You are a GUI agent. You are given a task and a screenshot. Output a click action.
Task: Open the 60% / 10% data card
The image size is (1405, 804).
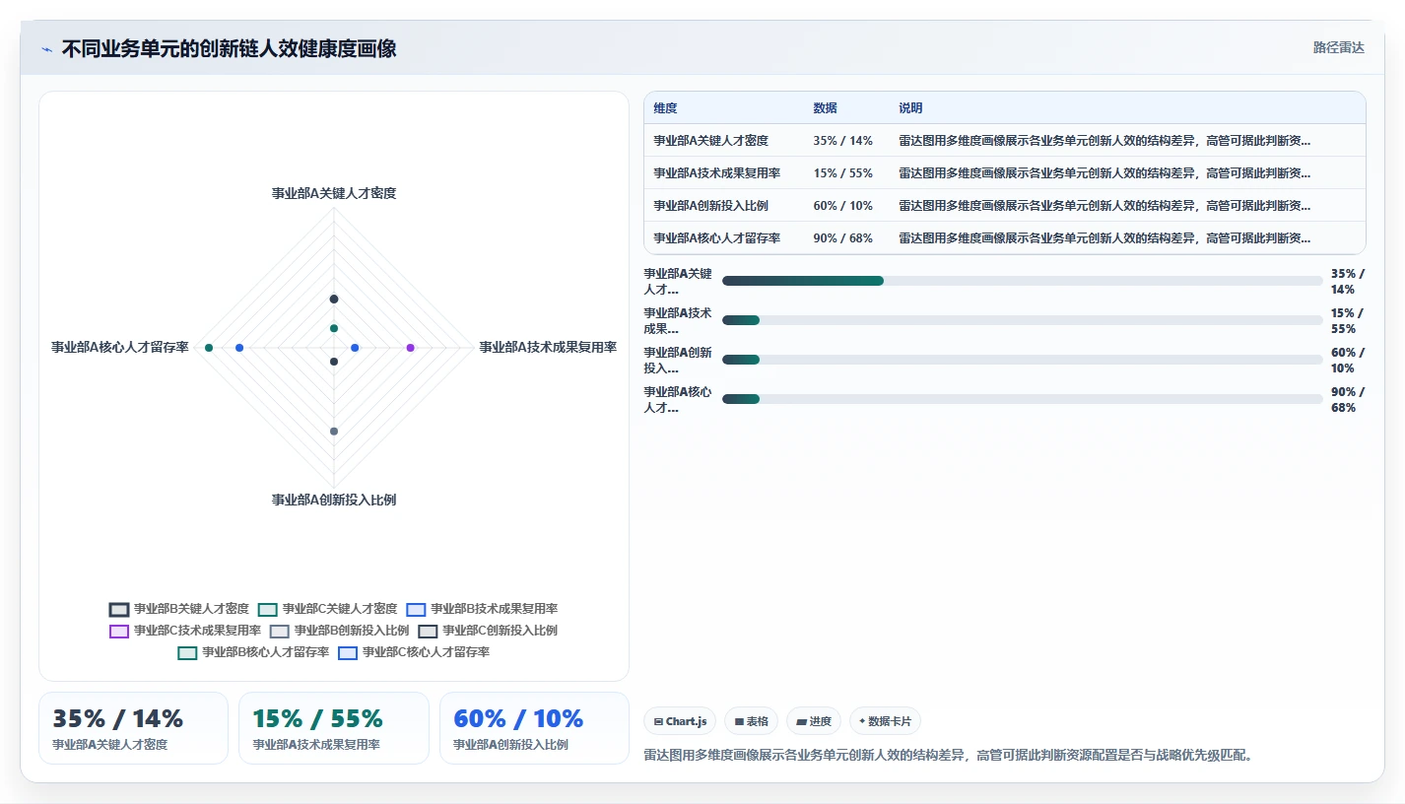point(534,728)
